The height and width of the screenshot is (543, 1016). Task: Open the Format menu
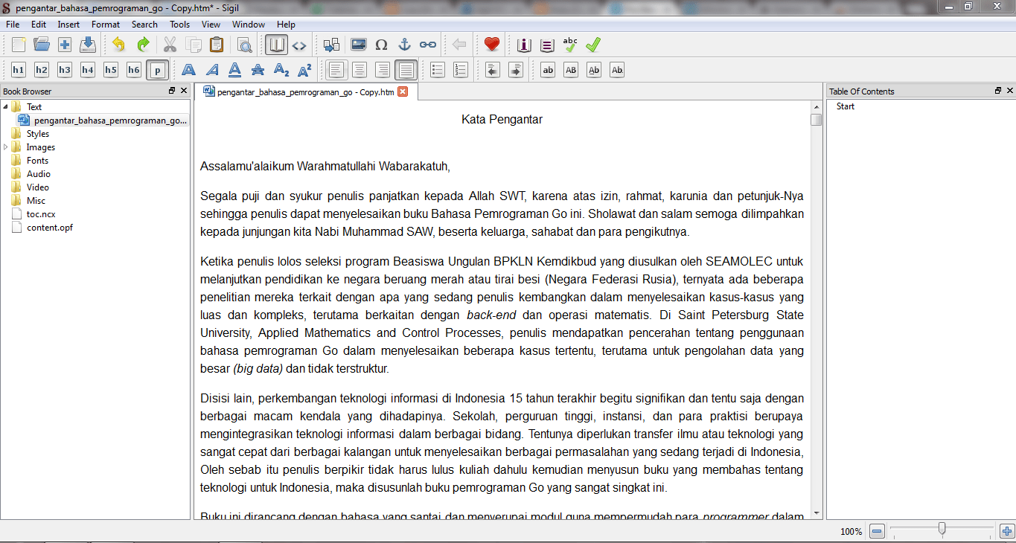click(x=106, y=25)
